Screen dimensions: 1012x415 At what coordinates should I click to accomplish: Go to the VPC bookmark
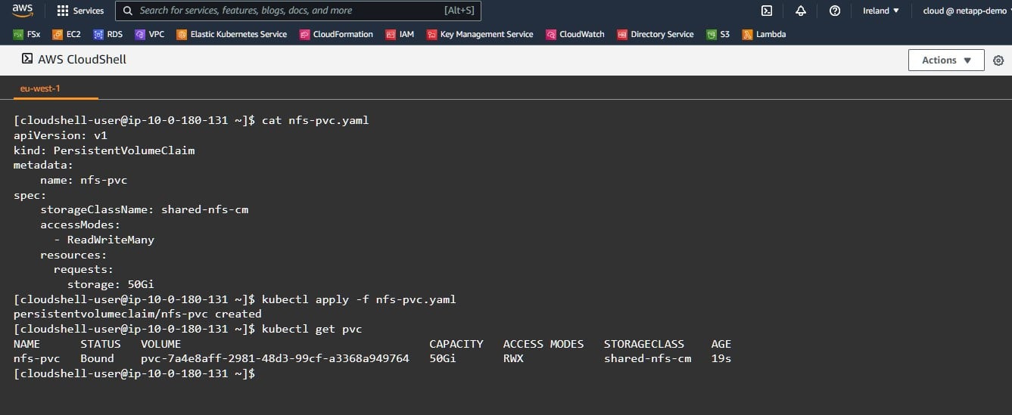pyautogui.click(x=149, y=34)
